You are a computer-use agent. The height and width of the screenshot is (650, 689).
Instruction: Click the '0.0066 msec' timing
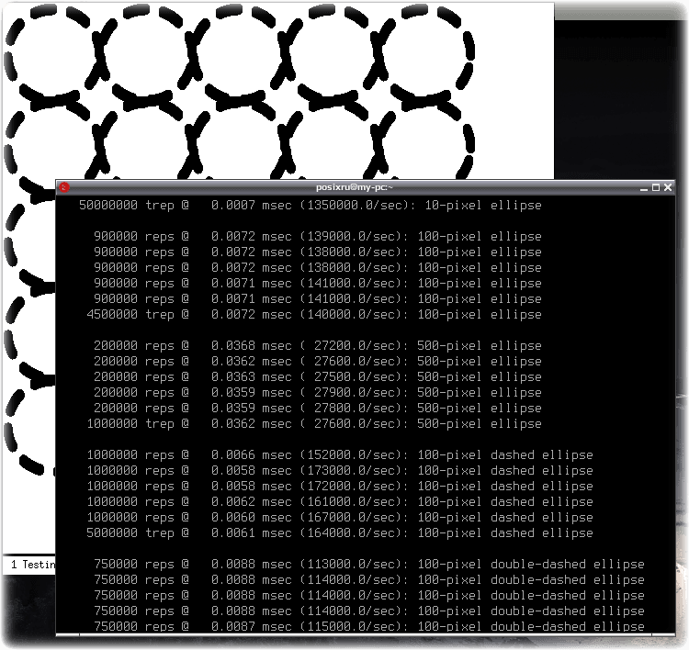[x=252, y=455]
